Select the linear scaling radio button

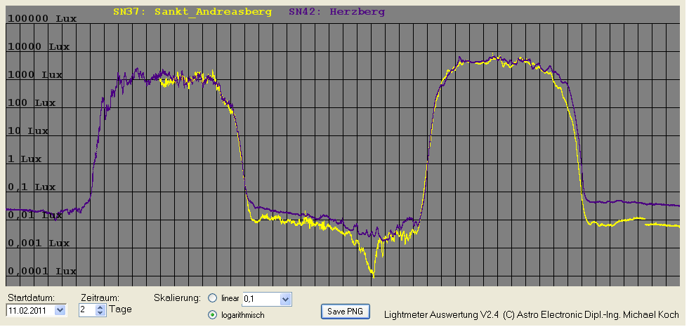click(x=213, y=298)
